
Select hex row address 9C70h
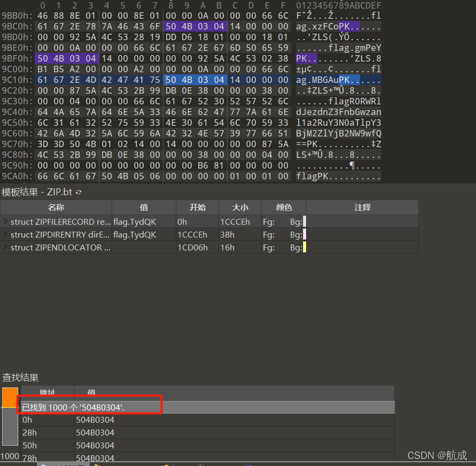(17, 144)
